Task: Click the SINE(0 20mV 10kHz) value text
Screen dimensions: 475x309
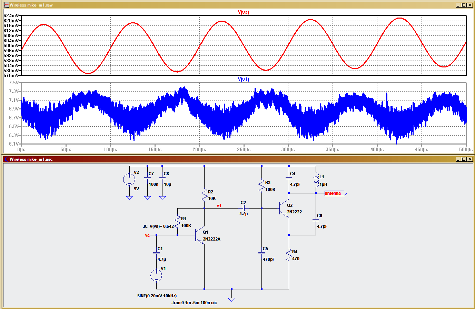Action: (x=157, y=296)
